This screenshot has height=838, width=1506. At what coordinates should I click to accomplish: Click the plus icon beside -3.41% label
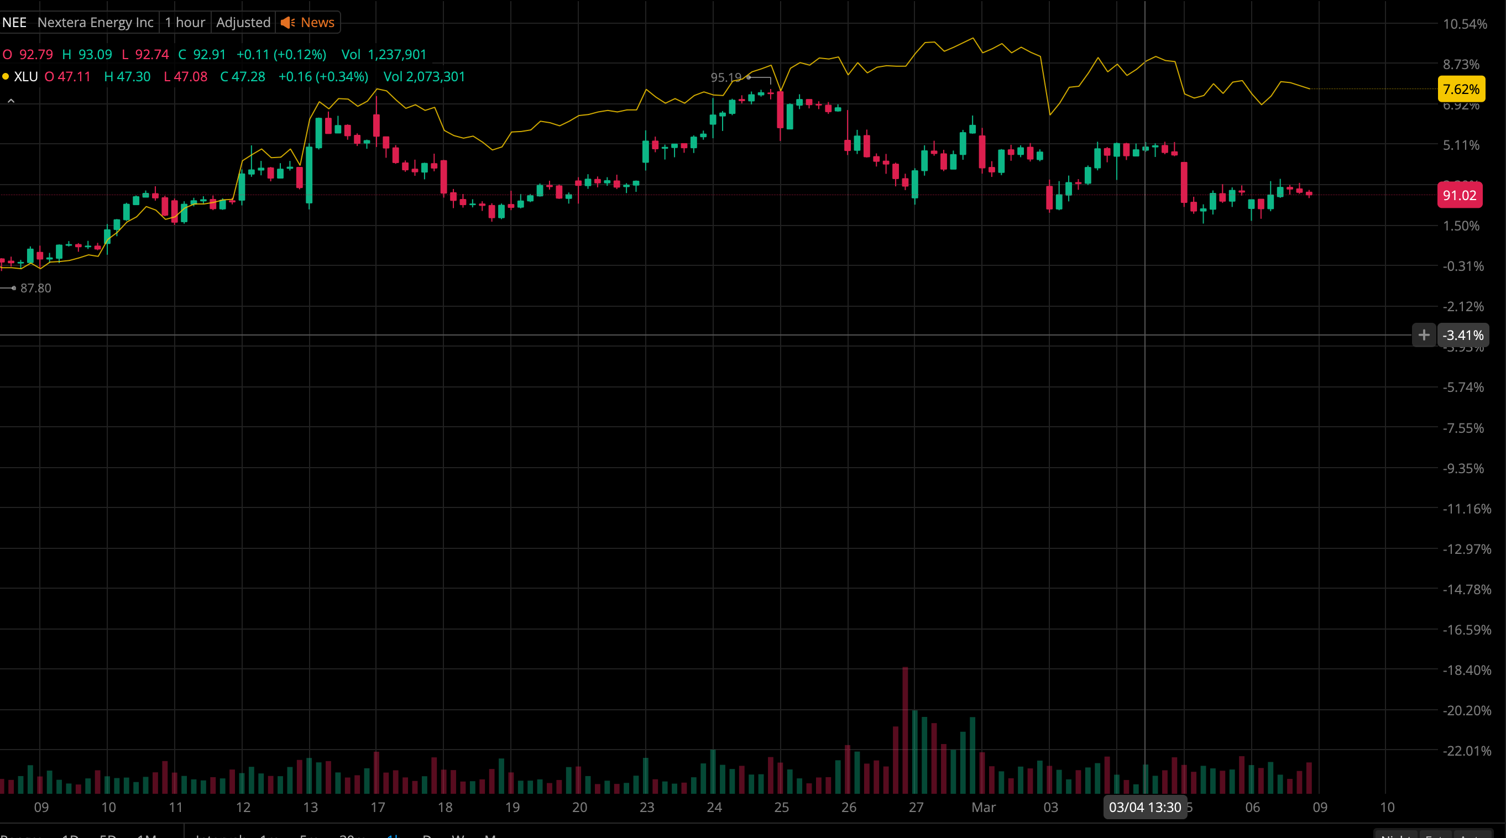tap(1424, 335)
